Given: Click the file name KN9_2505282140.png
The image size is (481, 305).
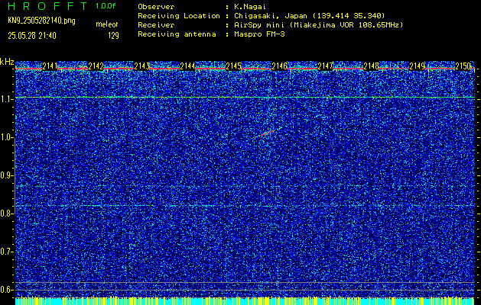Looking at the screenshot, I should coord(41,21).
